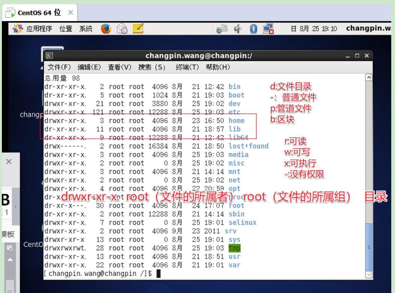Click the terminal scrollbar down arrow
The height and width of the screenshot is (293, 395).
click(x=369, y=275)
